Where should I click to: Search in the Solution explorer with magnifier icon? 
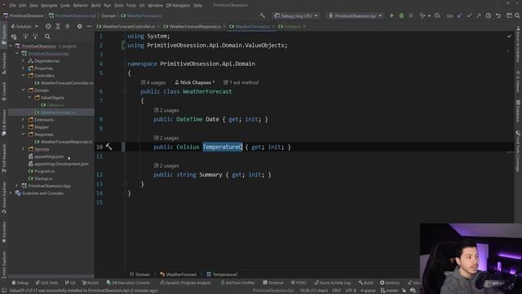(x=47, y=37)
